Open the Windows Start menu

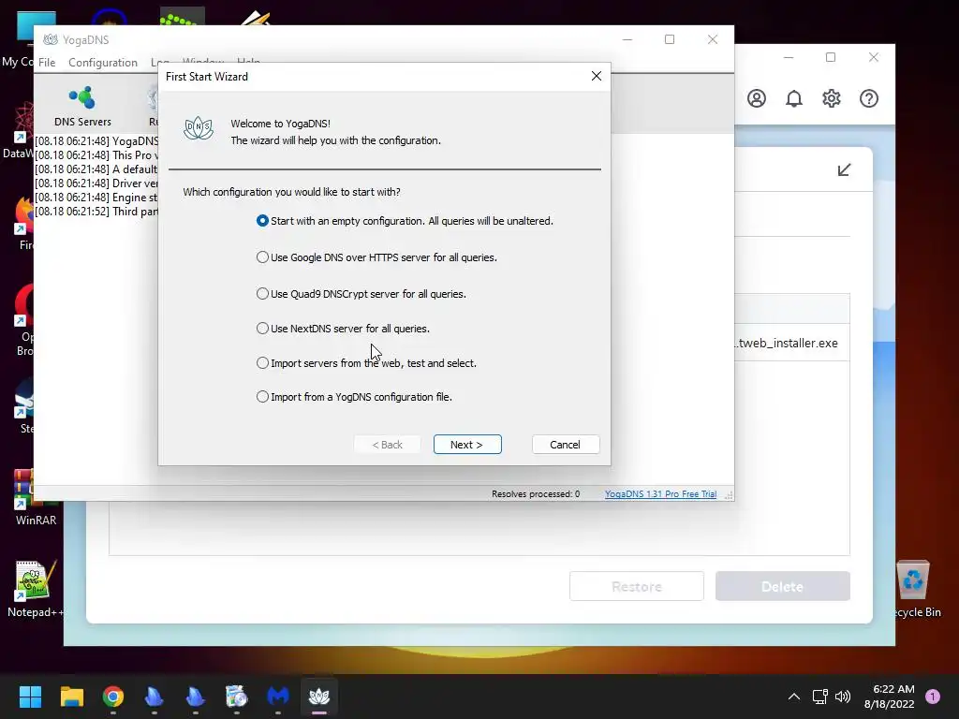pyautogui.click(x=30, y=697)
